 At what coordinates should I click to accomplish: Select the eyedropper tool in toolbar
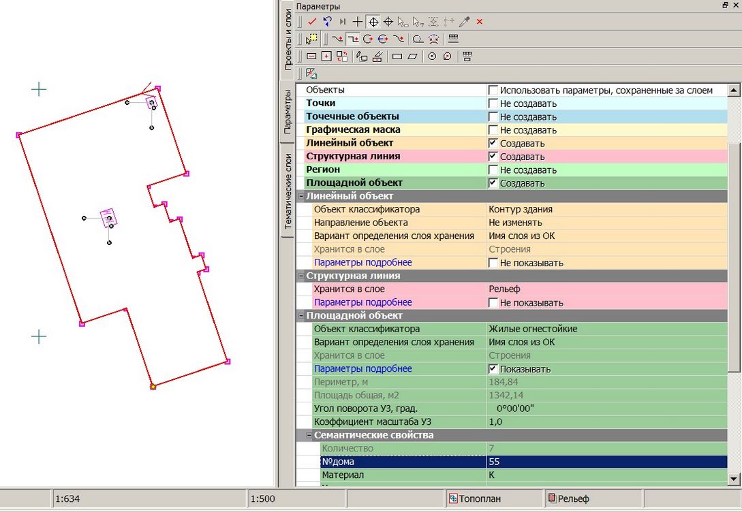tap(465, 22)
